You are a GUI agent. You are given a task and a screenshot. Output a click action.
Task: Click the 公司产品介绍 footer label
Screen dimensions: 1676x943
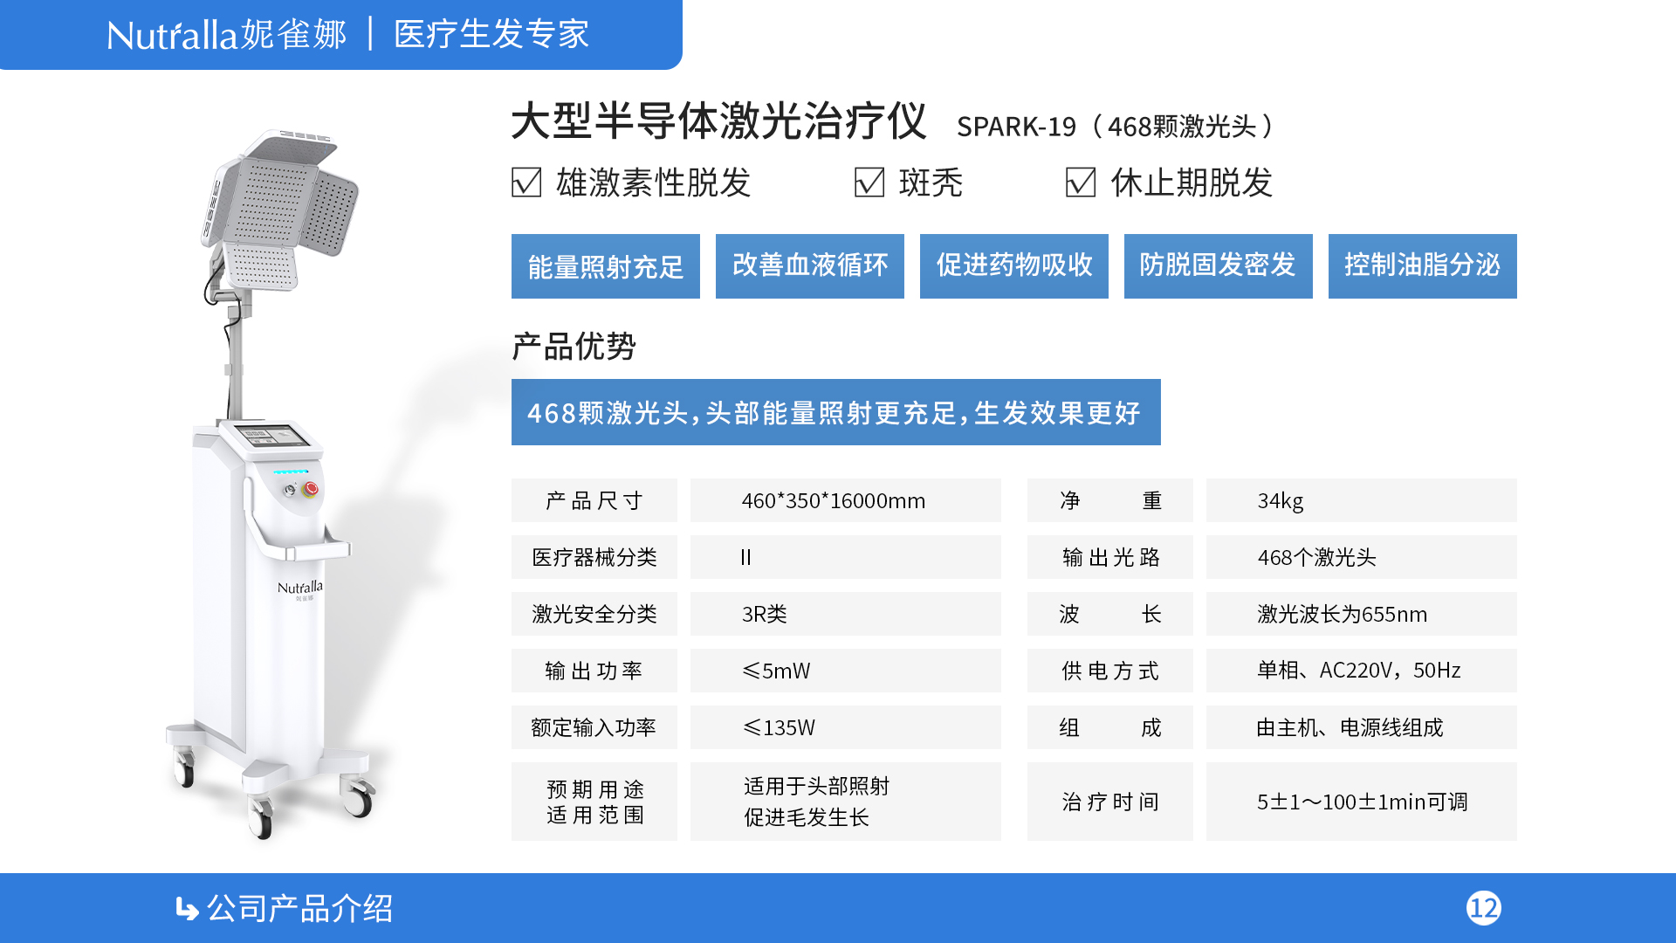[x=300, y=909]
